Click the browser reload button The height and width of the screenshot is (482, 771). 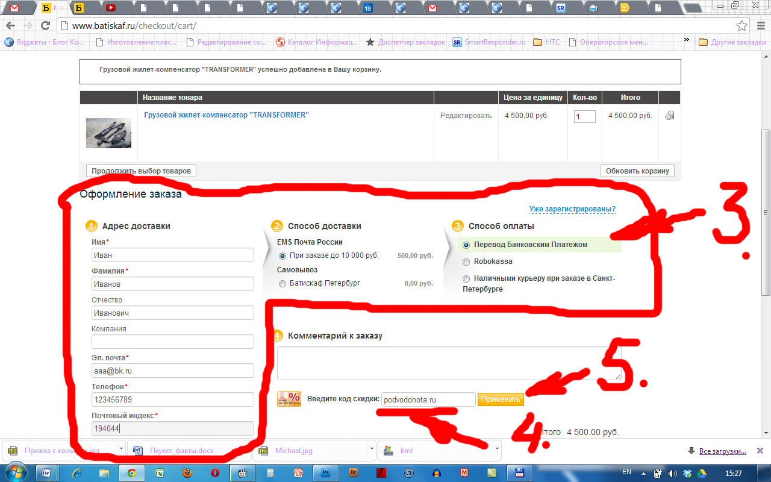(x=45, y=26)
